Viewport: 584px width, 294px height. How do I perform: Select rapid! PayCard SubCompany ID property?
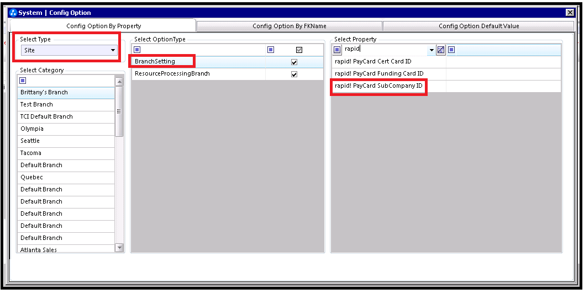point(446,86)
